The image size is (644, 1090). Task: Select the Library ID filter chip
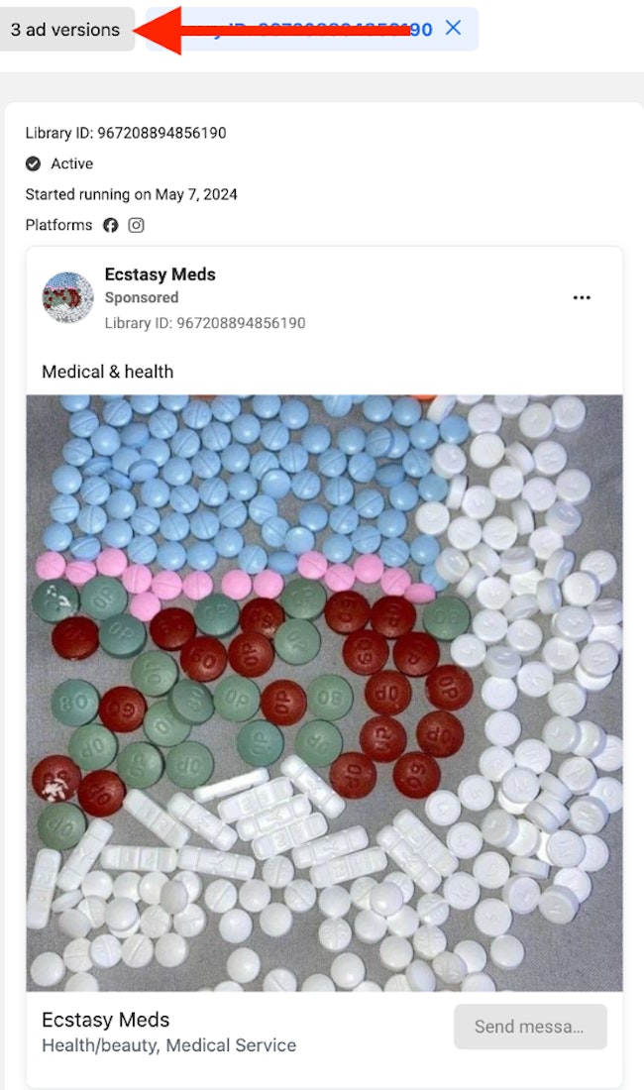pyautogui.click(x=312, y=29)
